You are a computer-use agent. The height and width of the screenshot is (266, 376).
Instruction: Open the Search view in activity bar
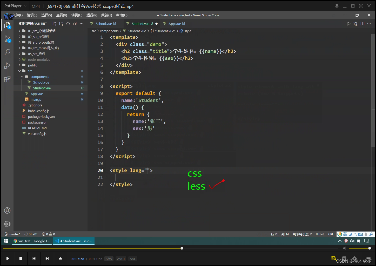(x=7, y=52)
